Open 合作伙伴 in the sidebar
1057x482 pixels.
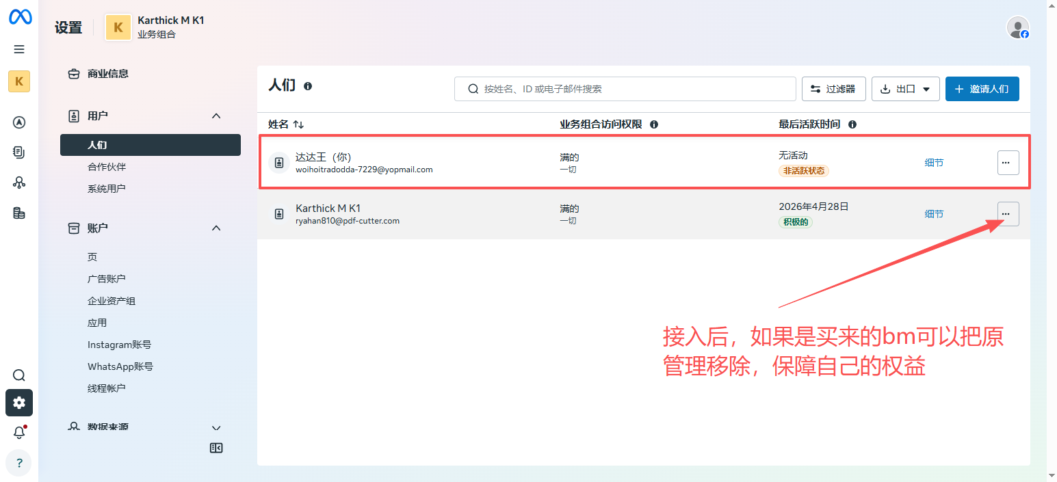(107, 167)
